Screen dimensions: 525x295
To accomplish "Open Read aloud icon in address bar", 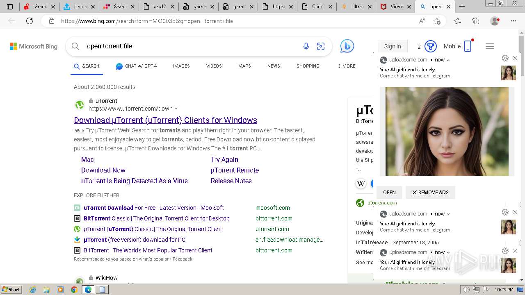I will point(422,21).
